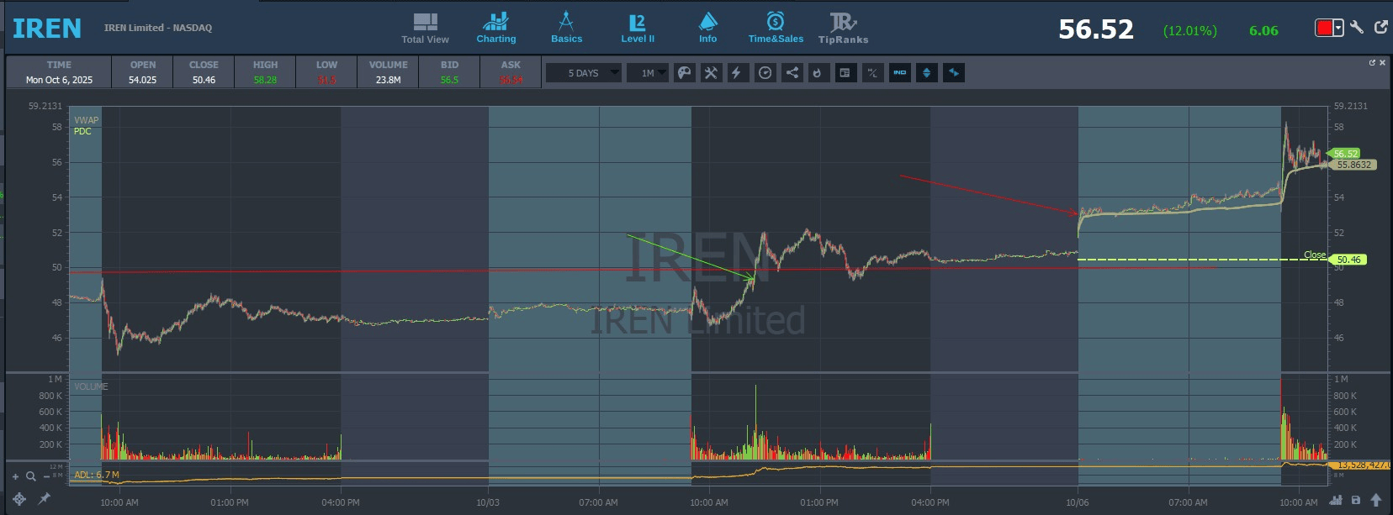The image size is (1393, 515).
Task: Pop out the window with header arrow icon
Action: (1380, 28)
